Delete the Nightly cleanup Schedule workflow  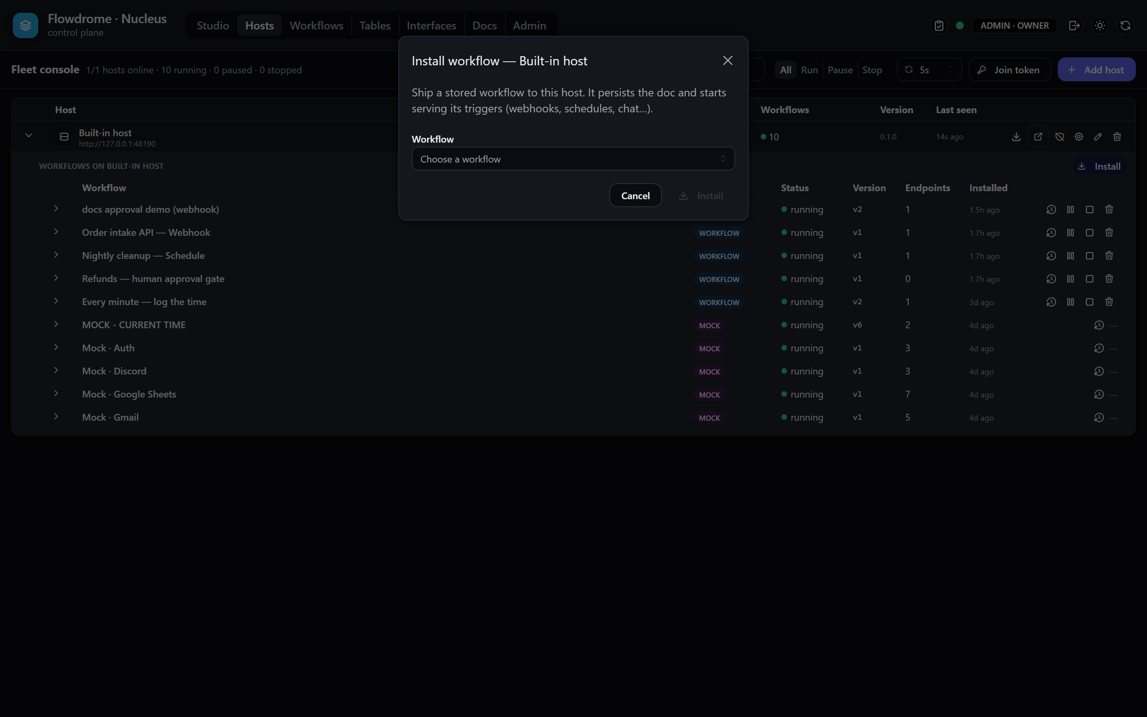click(x=1109, y=256)
